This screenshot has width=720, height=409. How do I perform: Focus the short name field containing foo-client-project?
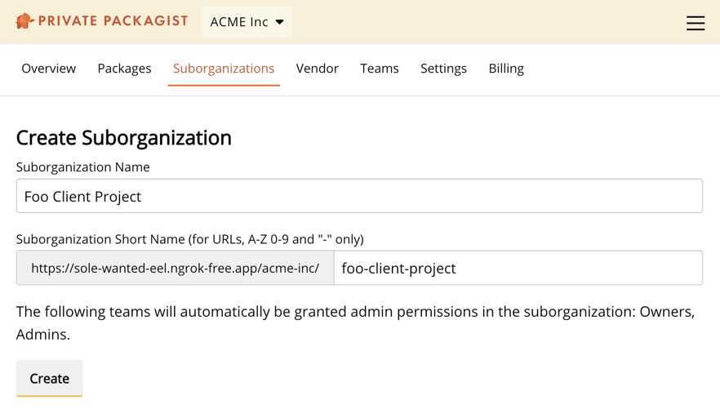[518, 268]
